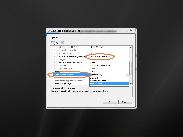Click 'SQL Azure Database' engine type value
The image size is (183, 137).
click(100, 56)
